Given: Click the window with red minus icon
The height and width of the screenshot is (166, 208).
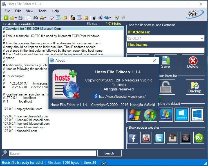Looking at the screenshot, I should coord(79,18).
